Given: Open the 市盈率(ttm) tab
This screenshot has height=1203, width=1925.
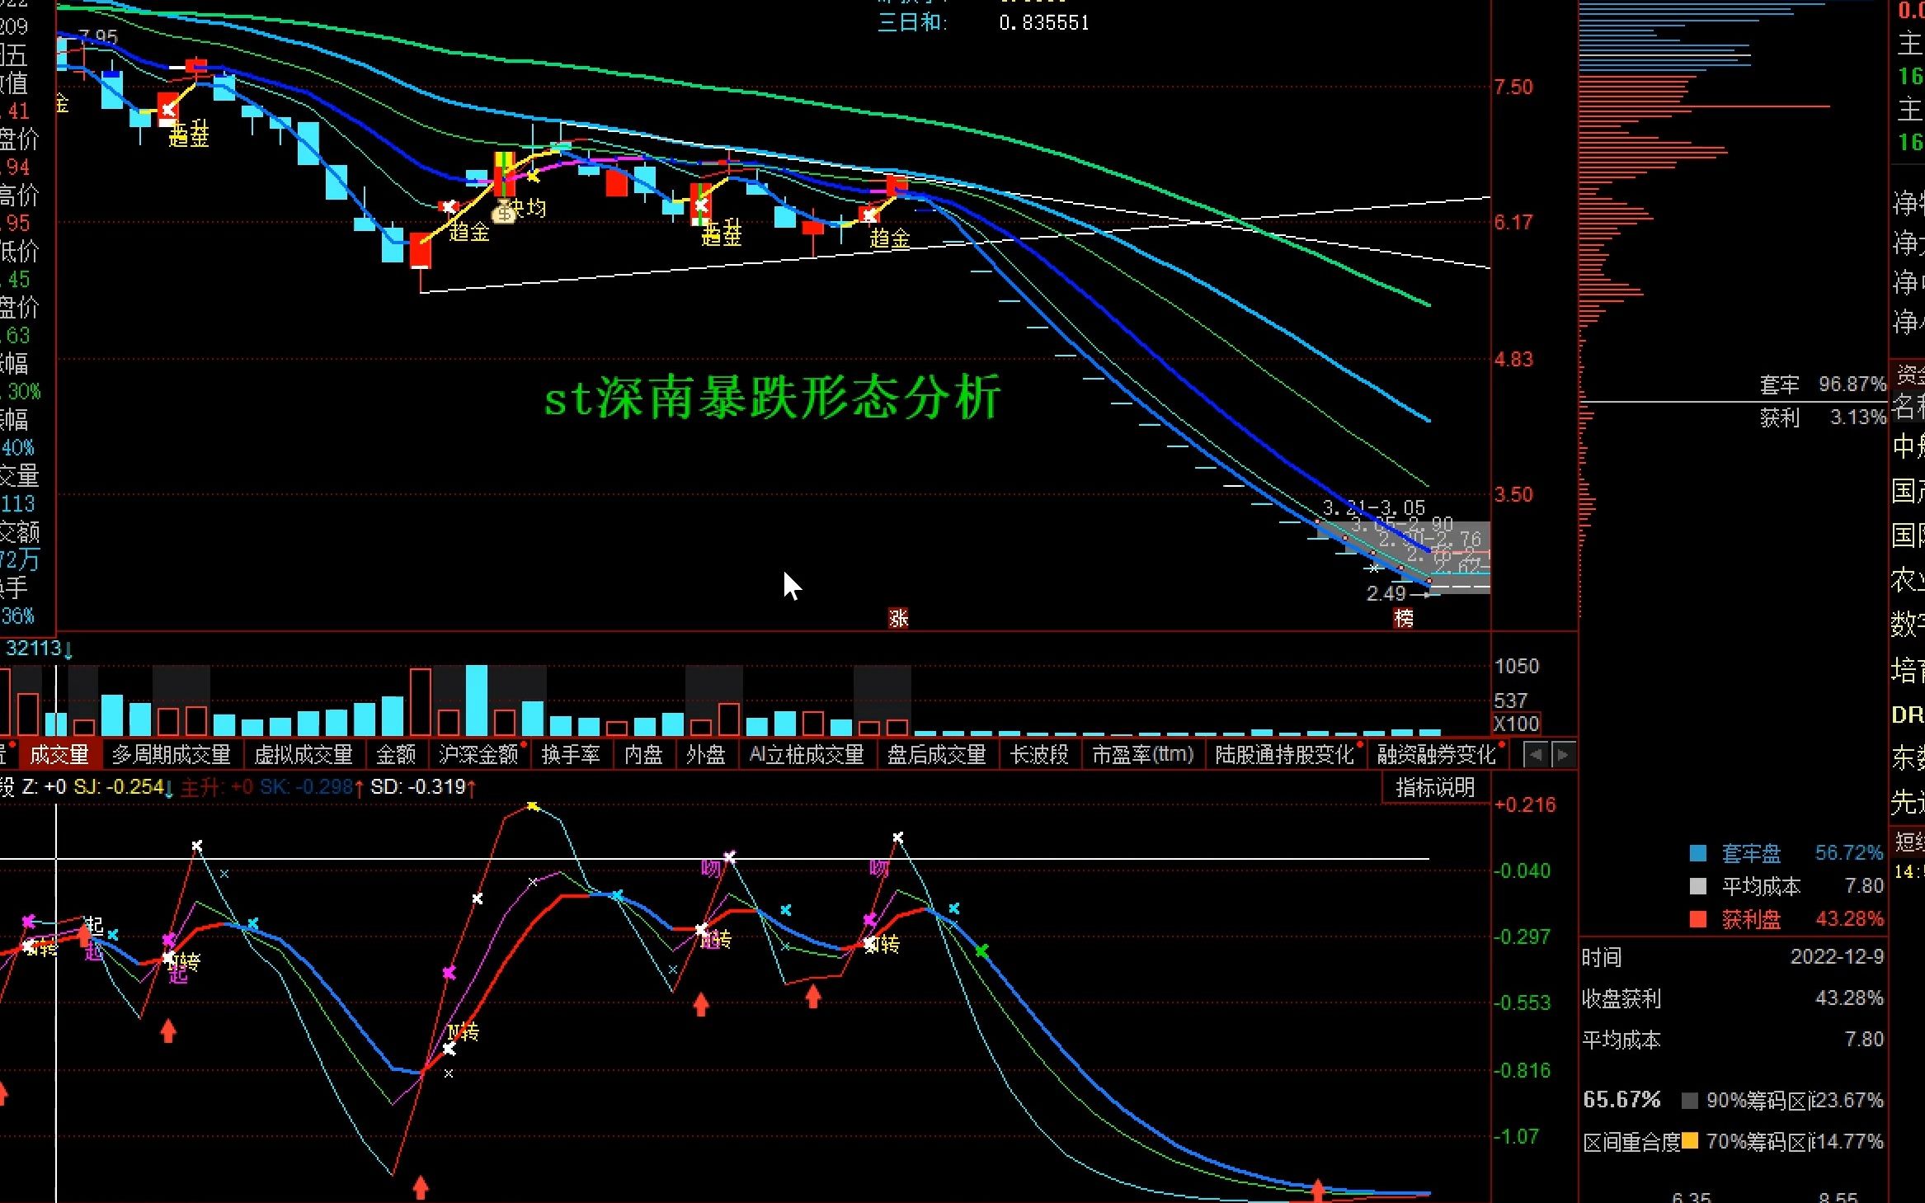Looking at the screenshot, I should tap(1143, 754).
